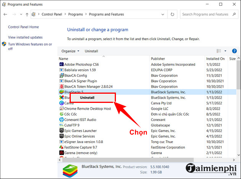Click the Canva circular icon

pos(62,103)
